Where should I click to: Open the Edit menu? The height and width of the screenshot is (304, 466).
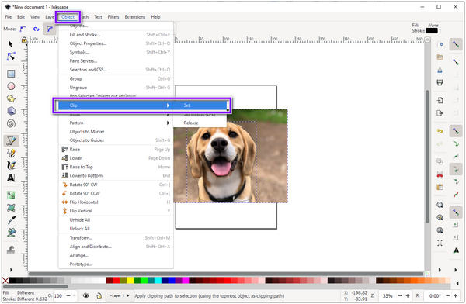pyautogui.click(x=21, y=17)
